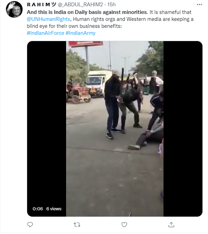Click the 0:06 video duration label

[x=38, y=209]
